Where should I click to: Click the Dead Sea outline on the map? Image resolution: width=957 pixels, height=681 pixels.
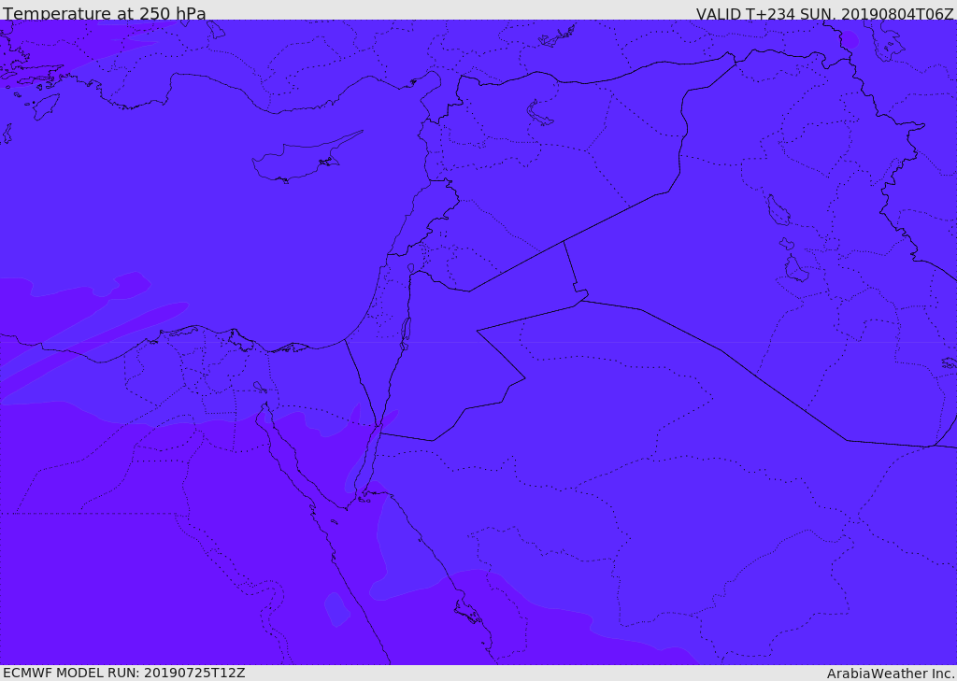(405, 333)
